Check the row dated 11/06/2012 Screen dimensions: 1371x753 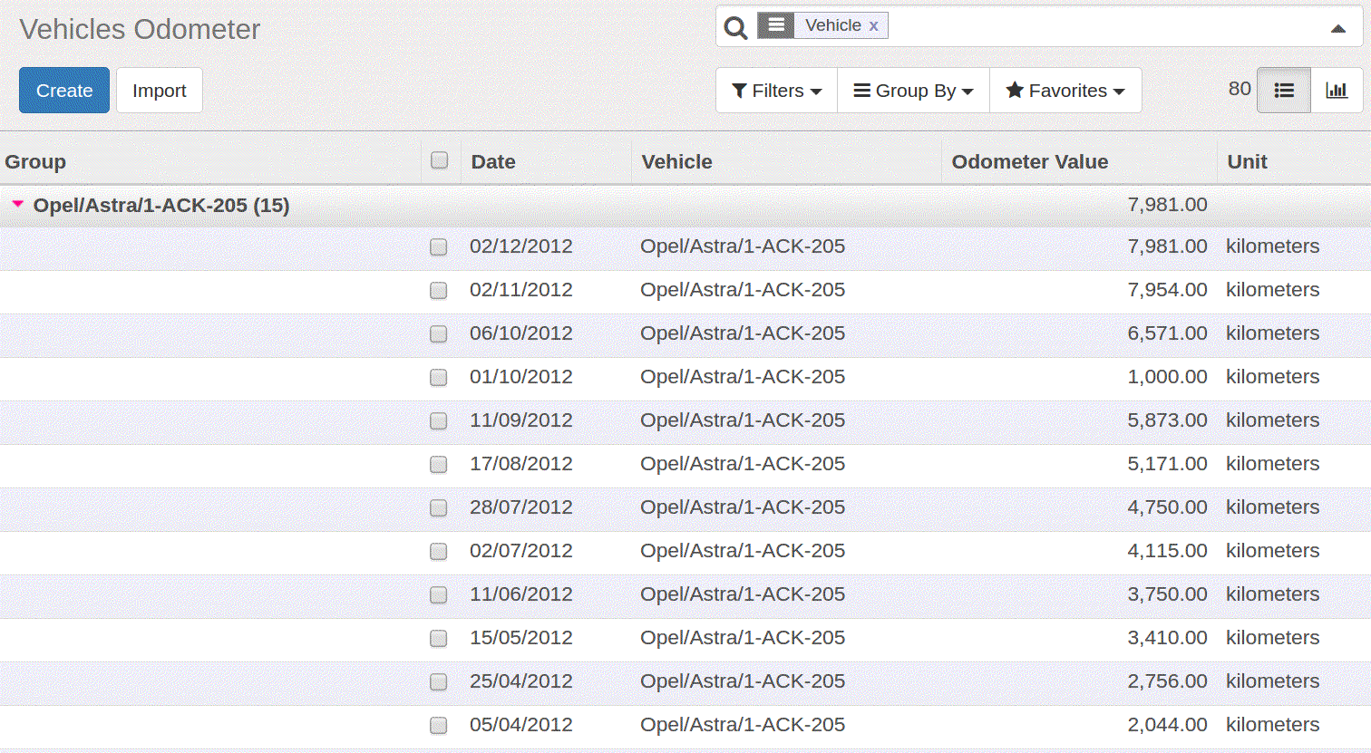[x=439, y=595]
